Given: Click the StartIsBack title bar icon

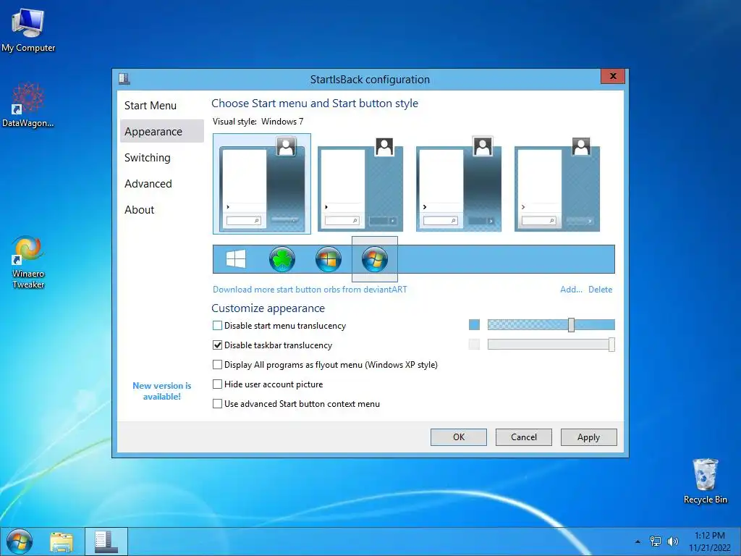Looking at the screenshot, I should [124, 78].
